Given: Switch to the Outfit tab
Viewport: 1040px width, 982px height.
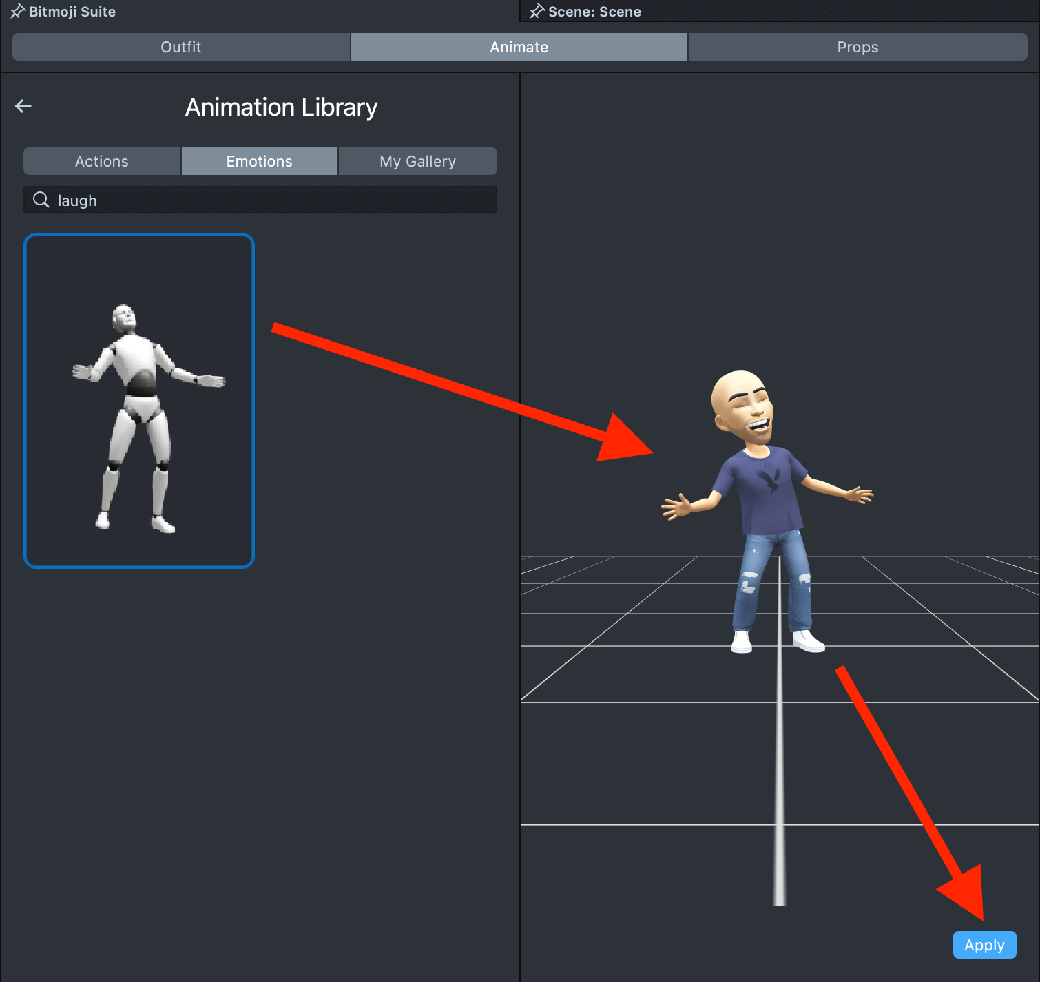Looking at the screenshot, I should [x=181, y=47].
